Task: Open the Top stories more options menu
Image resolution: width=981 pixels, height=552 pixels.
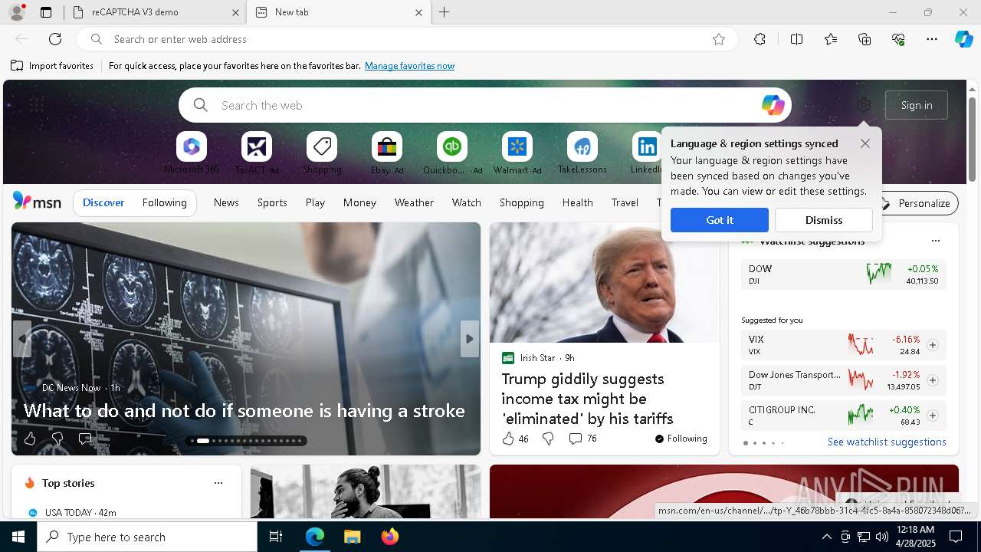Action: (x=218, y=483)
